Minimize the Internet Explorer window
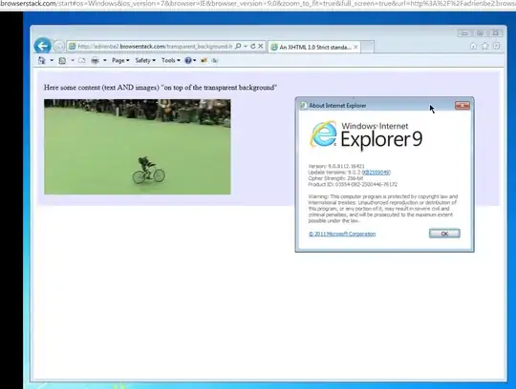Image resolution: width=516 pixels, height=389 pixels. coord(464,32)
